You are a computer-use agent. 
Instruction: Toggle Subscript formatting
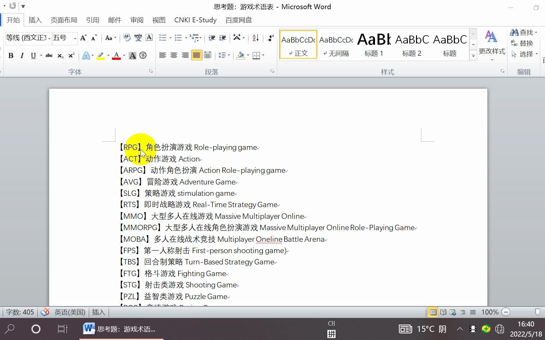(60, 56)
